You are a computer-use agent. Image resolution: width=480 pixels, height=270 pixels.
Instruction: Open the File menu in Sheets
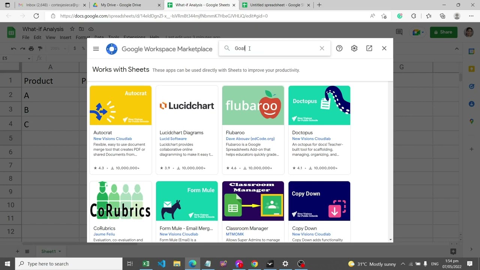click(x=25, y=37)
